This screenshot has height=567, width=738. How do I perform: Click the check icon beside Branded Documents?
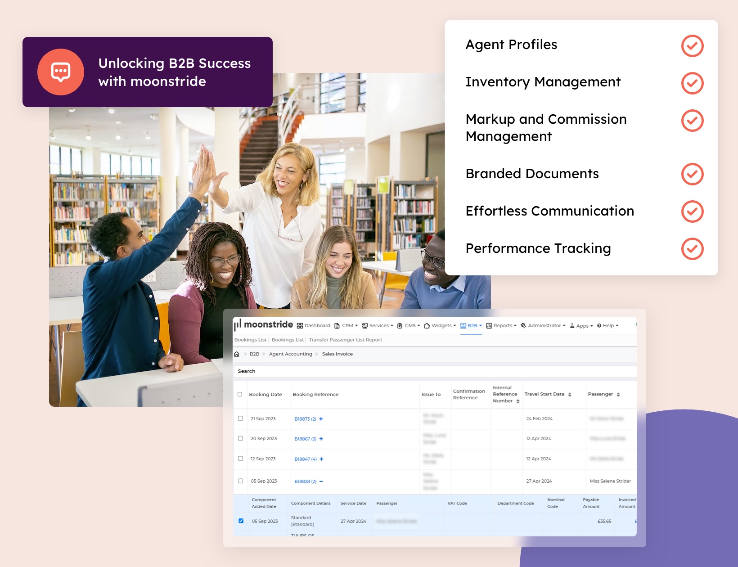pyautogui.click(x=692, y=174)
